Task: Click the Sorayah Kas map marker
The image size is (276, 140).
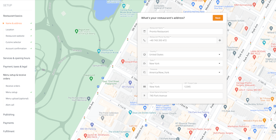Action: [123, 62]
